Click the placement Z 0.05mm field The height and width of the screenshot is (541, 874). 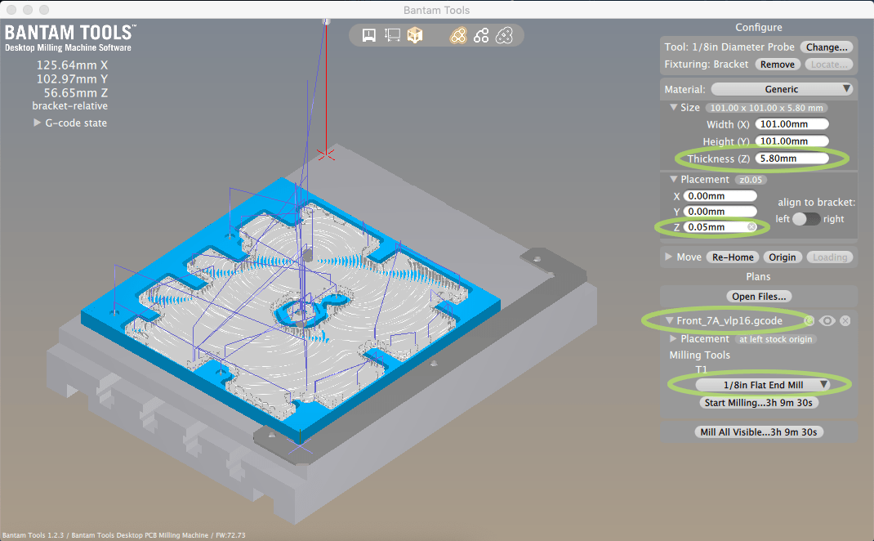[720, 227]
